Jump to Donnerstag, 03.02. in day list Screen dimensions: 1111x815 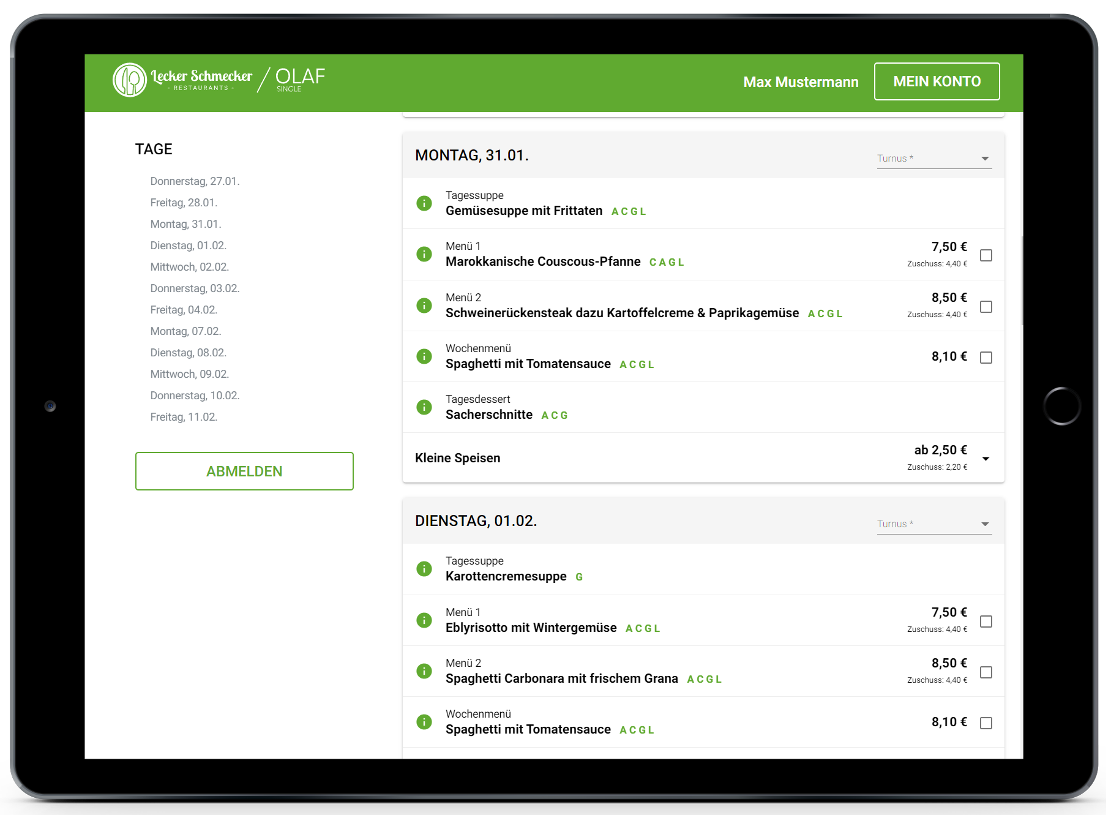(195, 288)
